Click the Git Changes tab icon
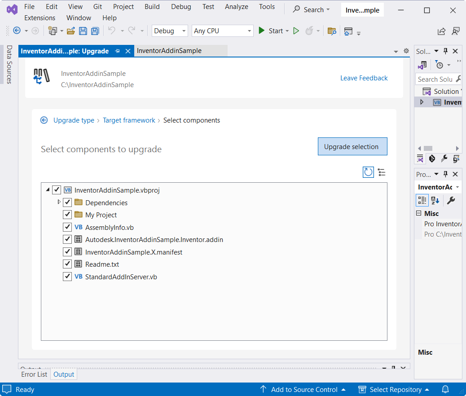Viewport: 466px width, 396px height. [432, 159]
